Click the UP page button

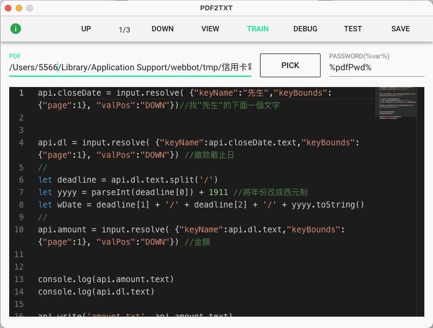click(86, 29)
